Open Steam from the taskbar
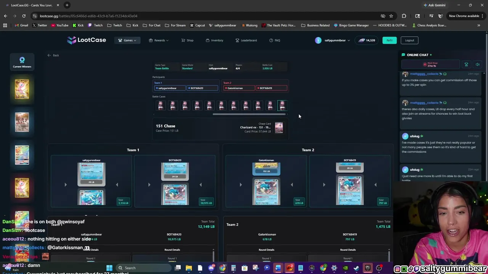Image resolution: width=488 pixels, height=274 pixels. [356, 268]
